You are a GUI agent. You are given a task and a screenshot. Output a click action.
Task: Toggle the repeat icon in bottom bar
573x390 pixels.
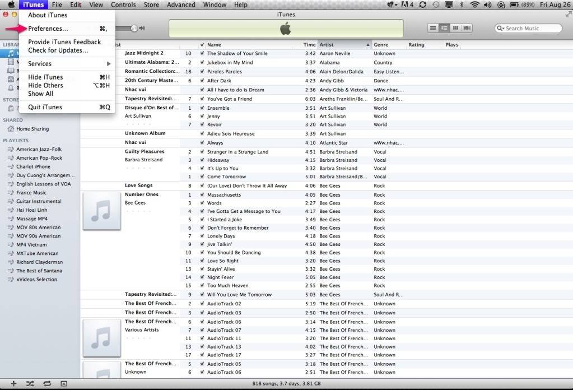coord(47,383)
